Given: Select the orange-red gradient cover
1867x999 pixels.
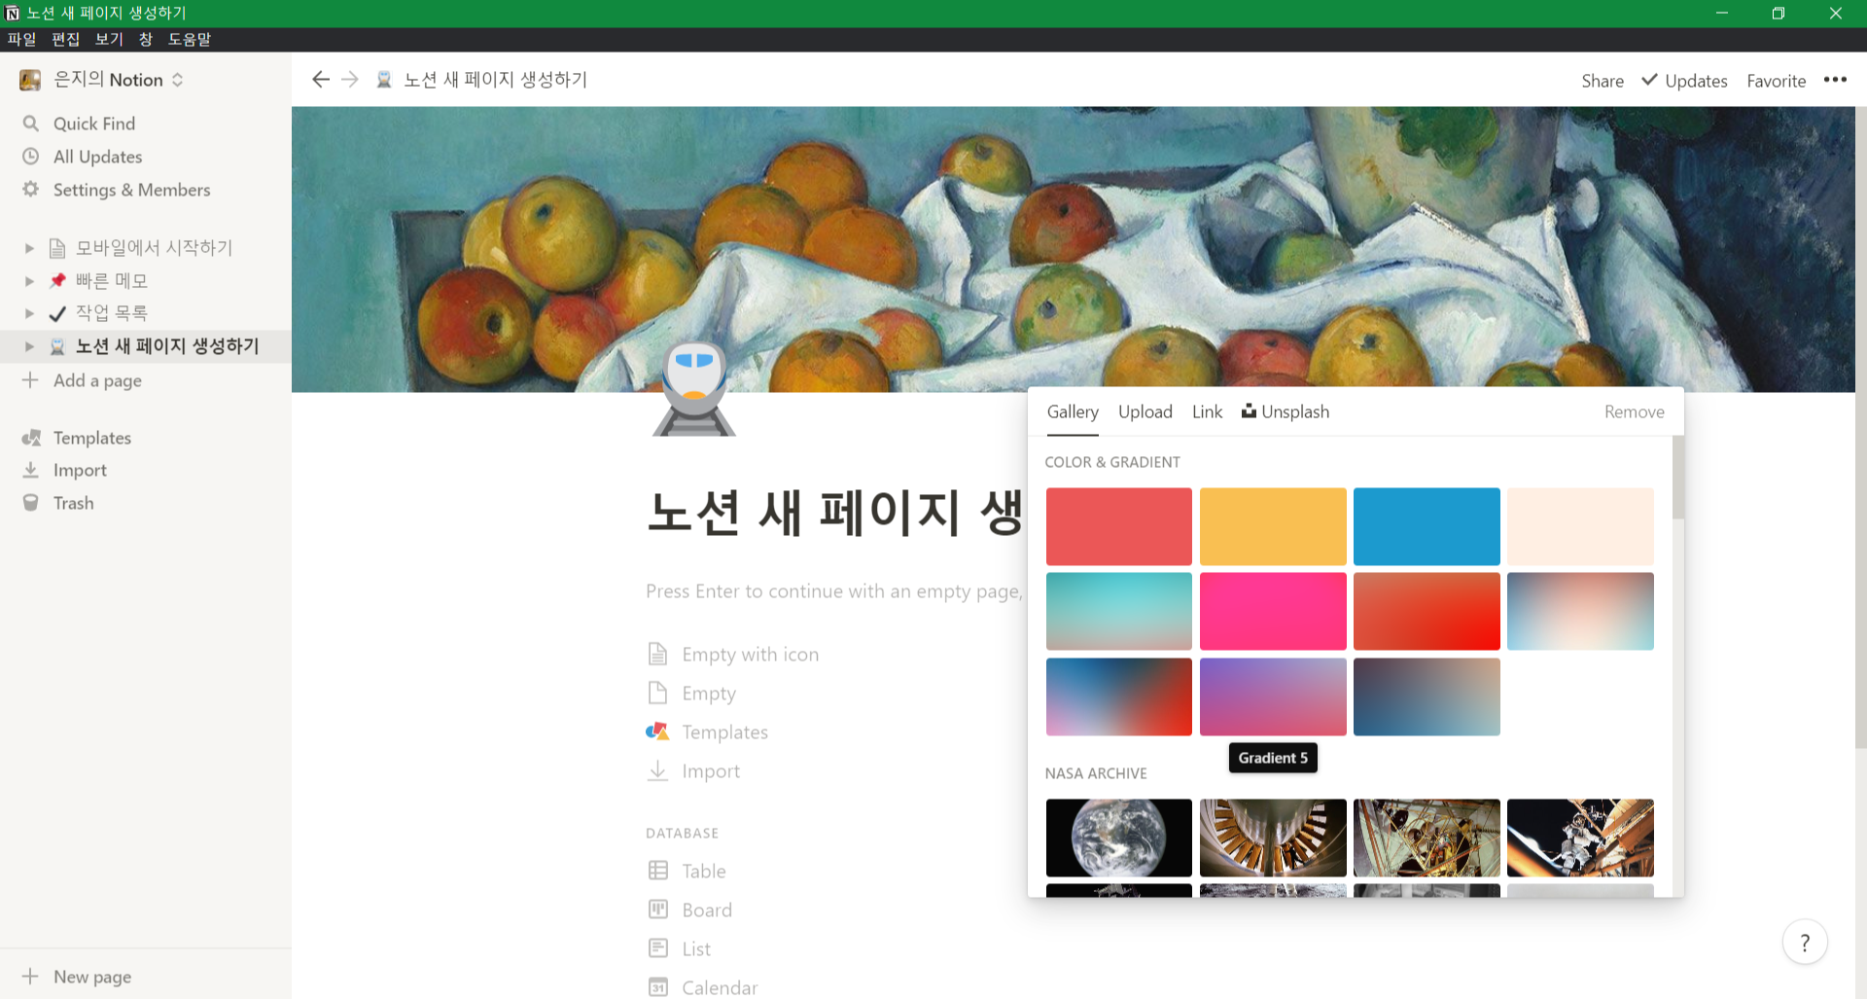Looking at the screenshot, I should [1427, 611].
